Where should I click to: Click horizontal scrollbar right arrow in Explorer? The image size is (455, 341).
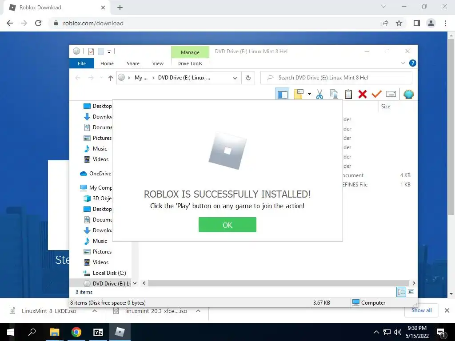pos(414,283)
